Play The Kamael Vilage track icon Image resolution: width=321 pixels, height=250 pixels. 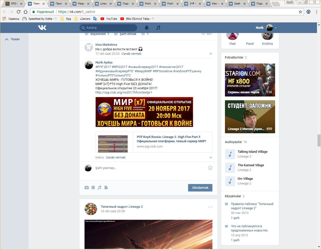tap(230, 168)
